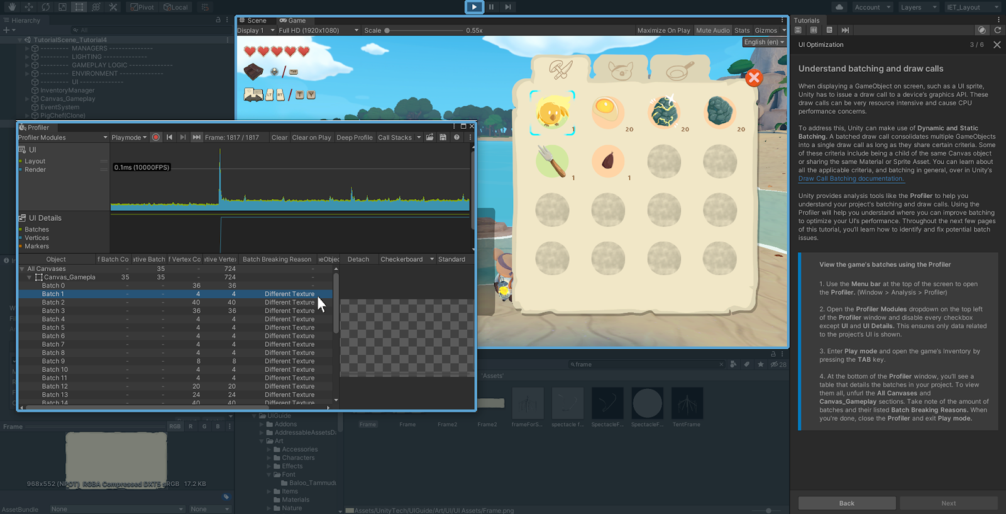The image size is (1006, 514).
Task: Expand the Canvas_Gameplay object in Hierarchy
Action: (x=27, y=99)
